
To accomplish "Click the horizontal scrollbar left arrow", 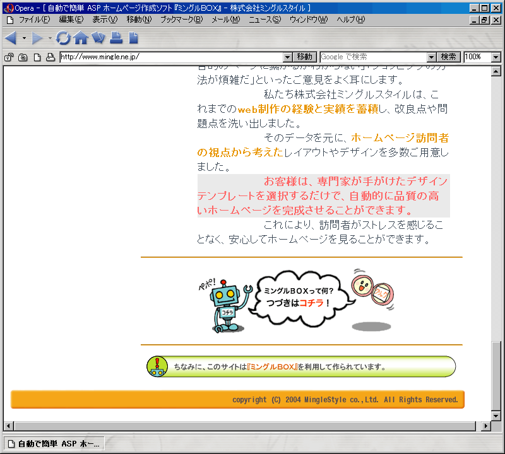I will pos(8,426).
